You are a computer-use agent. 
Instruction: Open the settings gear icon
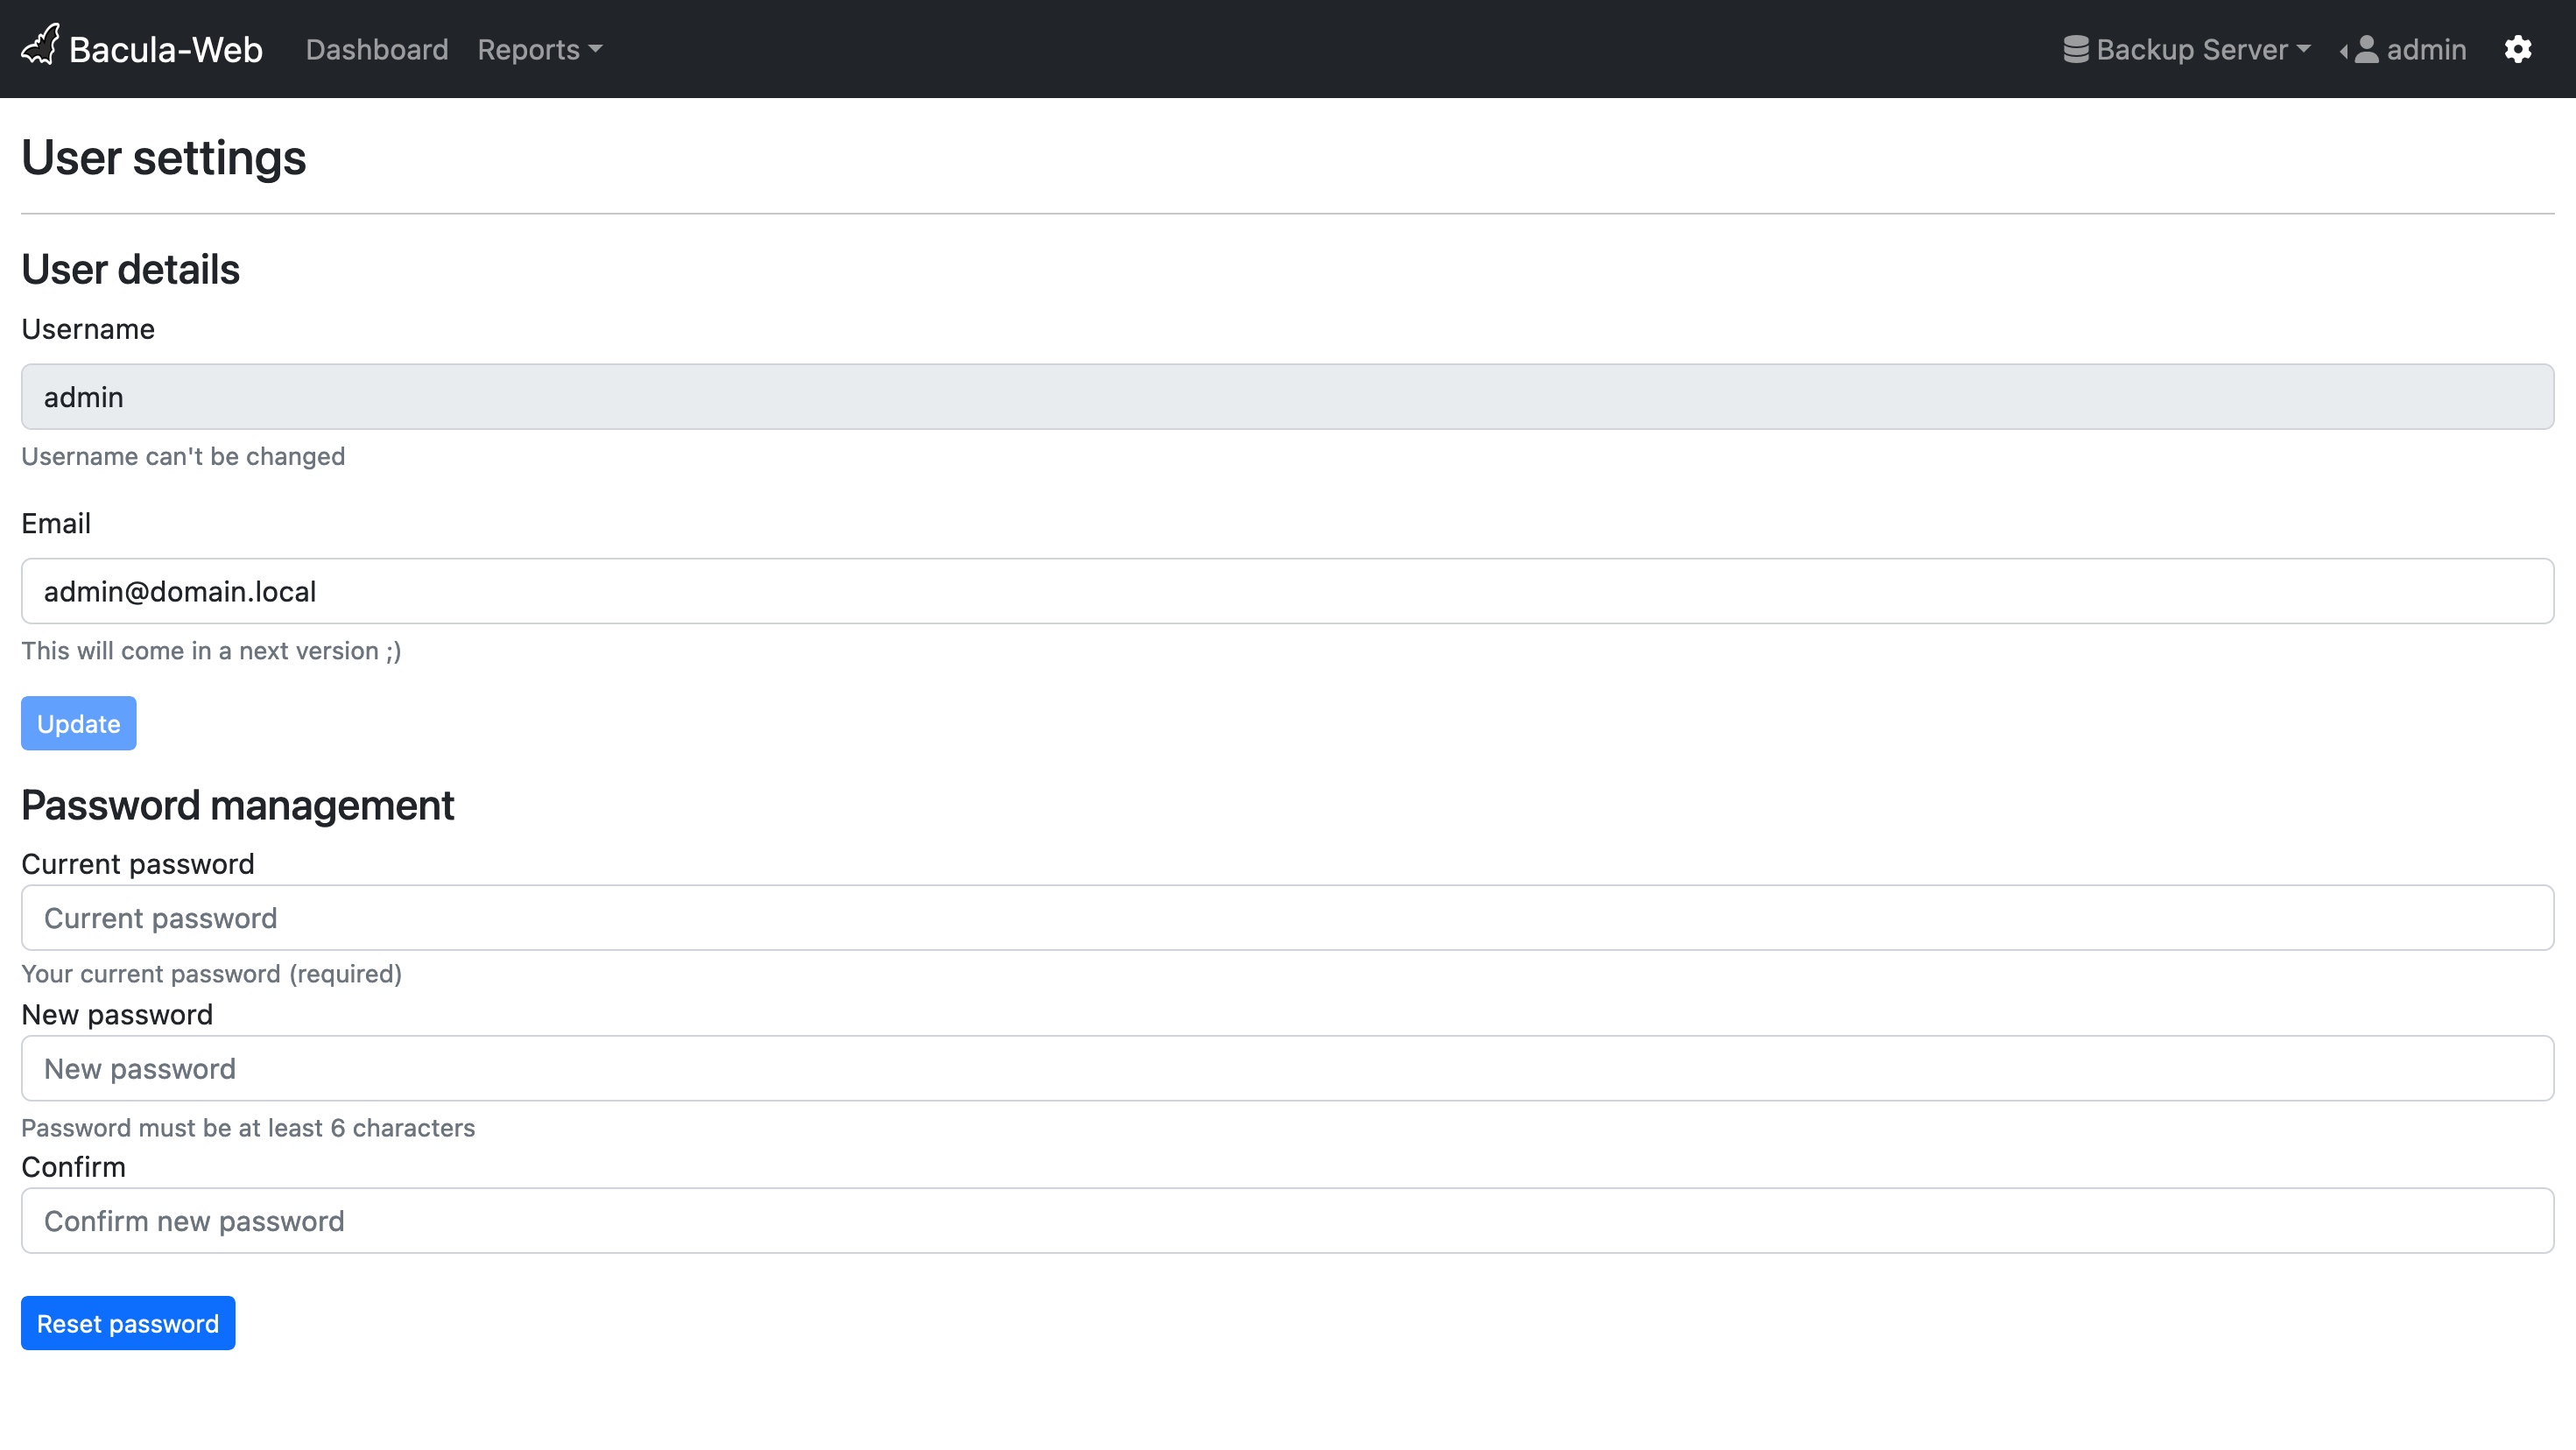(2517, 49)
